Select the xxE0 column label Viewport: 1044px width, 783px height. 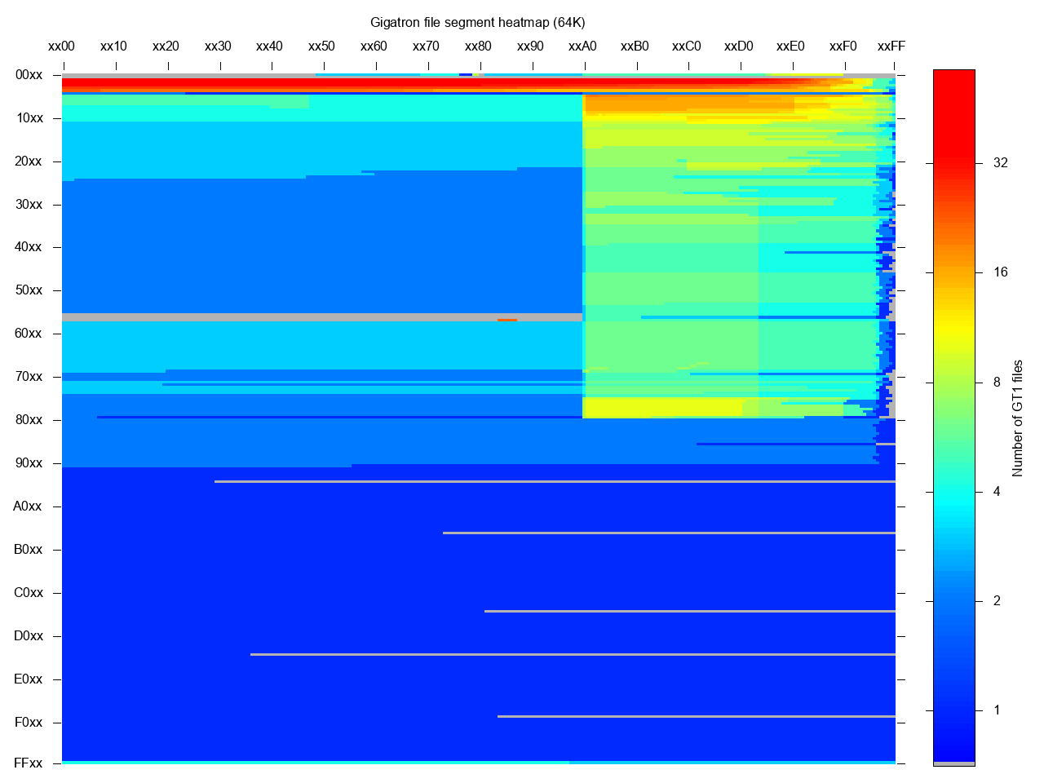(x=790, y=46)
